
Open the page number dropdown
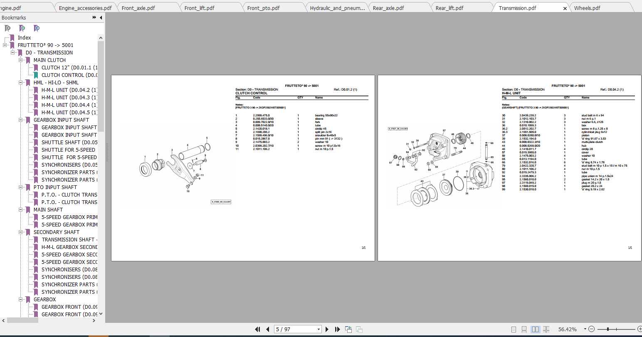[x=319, y=329]
